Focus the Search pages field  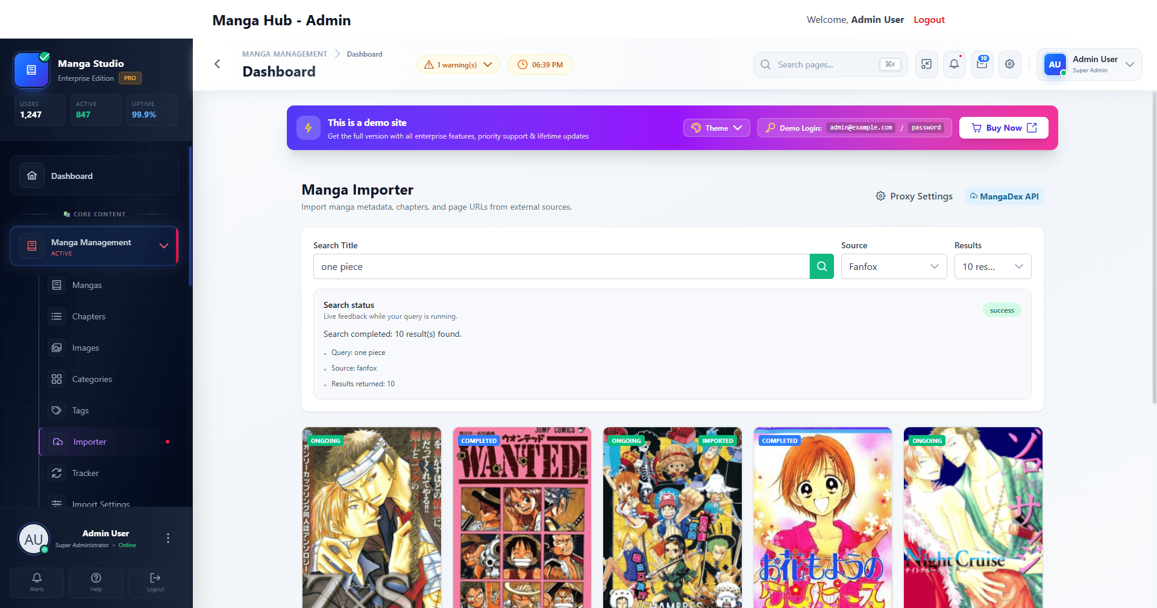tap(830, 64)
